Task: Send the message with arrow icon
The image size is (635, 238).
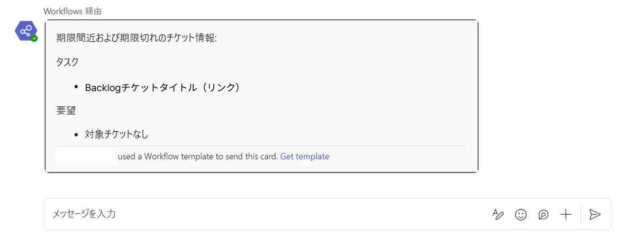Action: pos(595,214)
